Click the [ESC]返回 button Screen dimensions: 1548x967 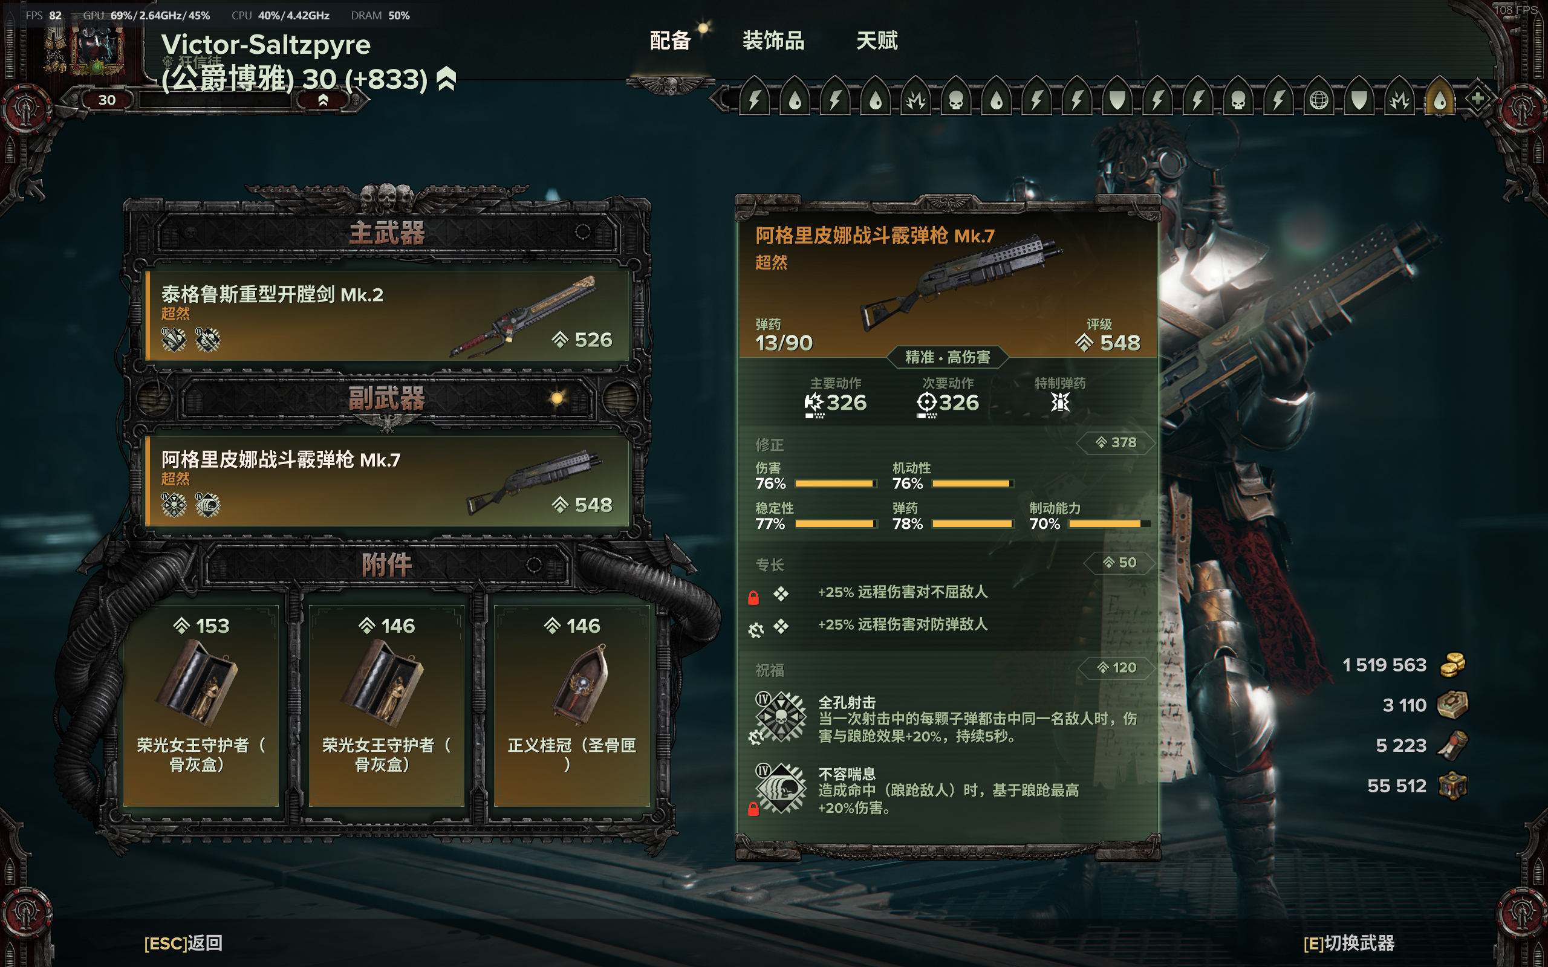pos(183,943)
